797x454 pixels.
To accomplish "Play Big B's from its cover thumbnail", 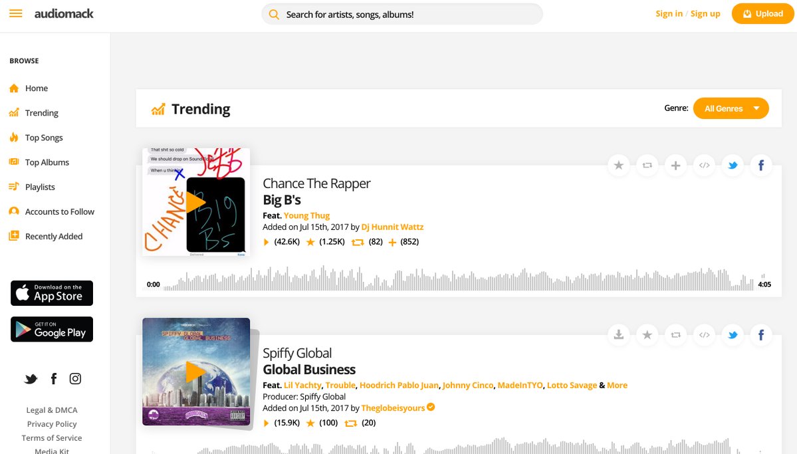I will click(x=195, y=202).
